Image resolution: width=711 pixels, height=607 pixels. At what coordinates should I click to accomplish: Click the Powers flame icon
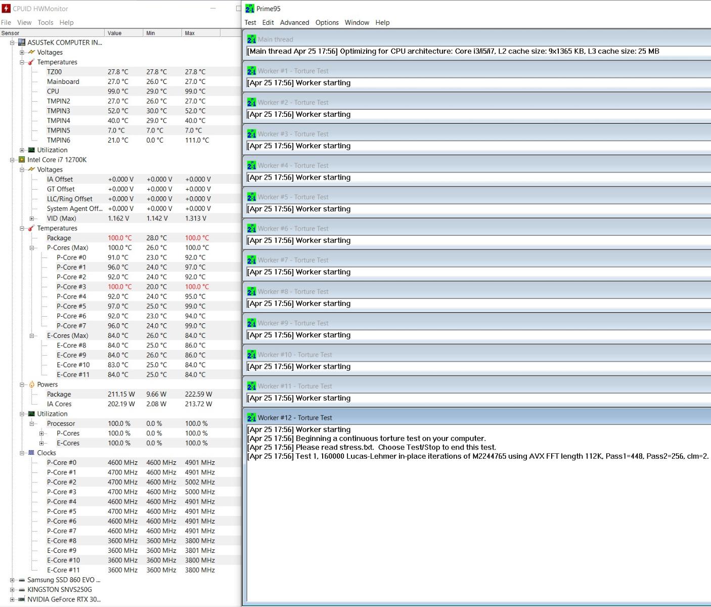[x=31, y=384]
